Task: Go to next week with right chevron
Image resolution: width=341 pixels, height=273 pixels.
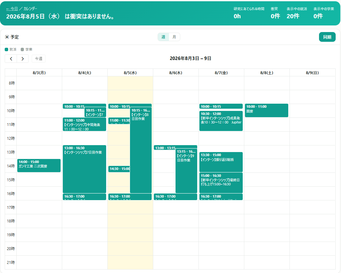Action: pyautogui.click(x=23, y=59)
